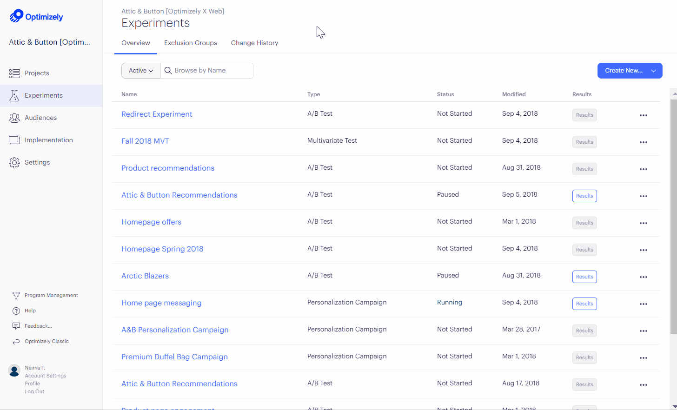The image size is (677, 410).
Task: Open Implementation via its sidebar icon
Action: tap(14, 139)
